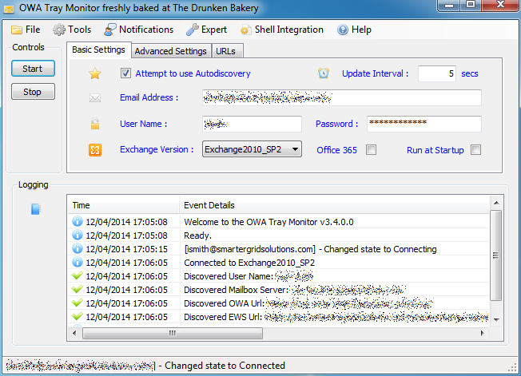
Task: Click the envelope icon beside Email Address
Action: [x=95, y=98]
